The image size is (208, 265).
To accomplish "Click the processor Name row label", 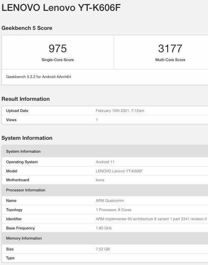I will pyautogui.click(x=11, y=201).
